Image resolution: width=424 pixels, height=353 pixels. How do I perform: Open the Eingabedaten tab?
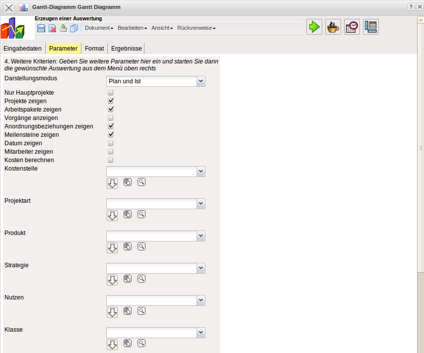coord(23,49)
